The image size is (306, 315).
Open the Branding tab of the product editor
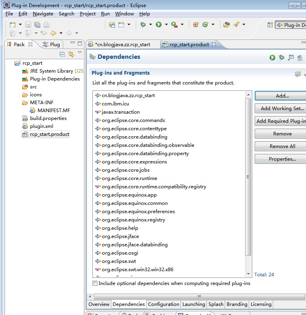pyautogui.click(x=237, y=304)
